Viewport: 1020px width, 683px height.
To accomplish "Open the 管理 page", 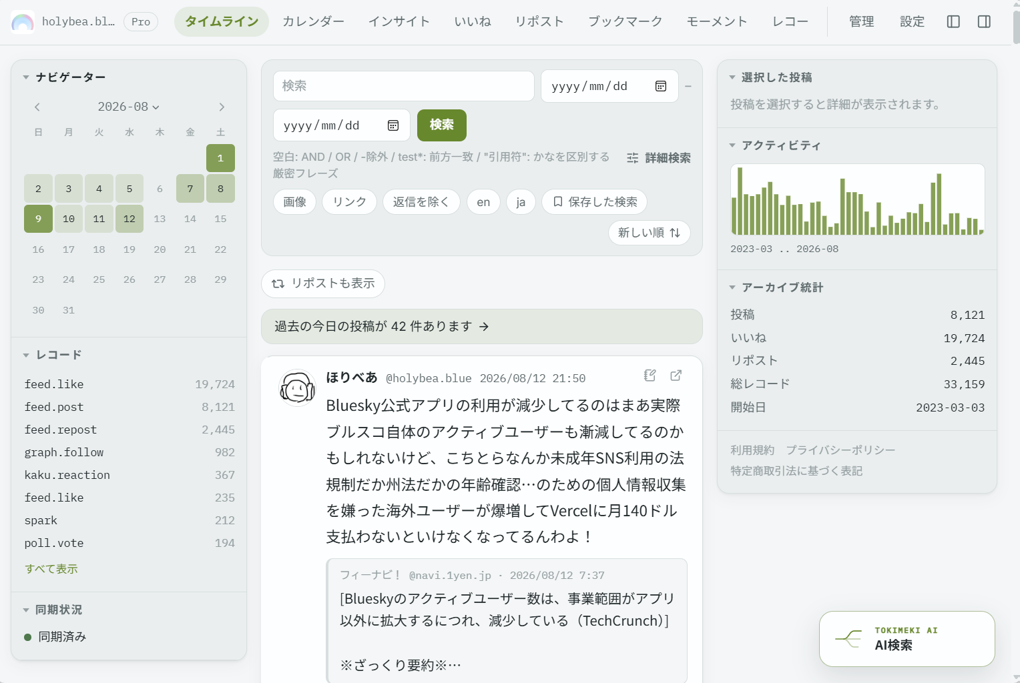I will (861, 21).
